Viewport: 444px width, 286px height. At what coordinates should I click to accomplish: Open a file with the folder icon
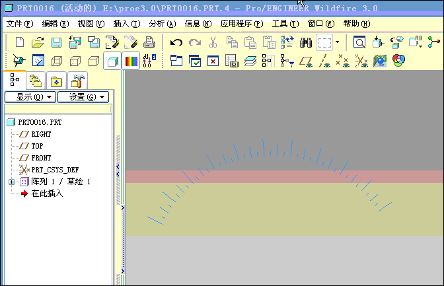38,42
